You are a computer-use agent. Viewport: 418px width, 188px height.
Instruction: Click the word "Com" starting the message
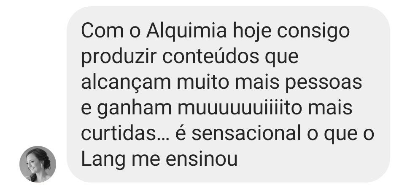(x=102, y=31)
